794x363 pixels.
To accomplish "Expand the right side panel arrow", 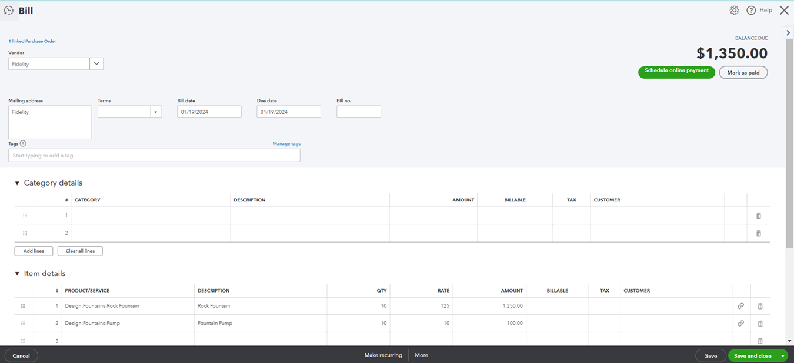I will pyautogui.click(x=788, y=33).
